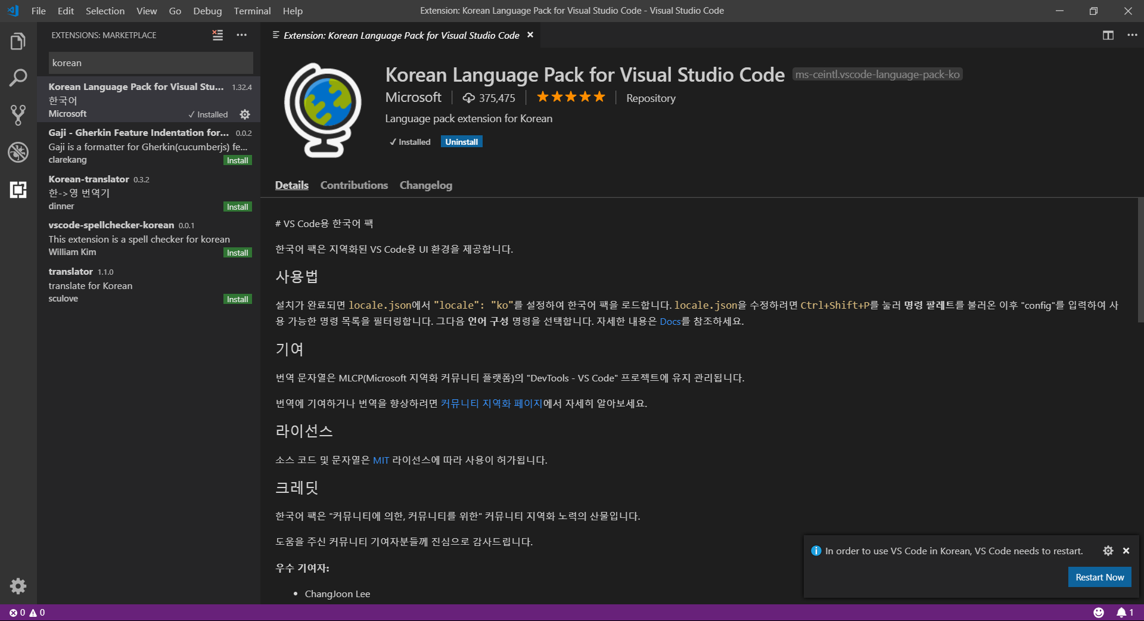Click the download count cloud icon

point(469,98)
